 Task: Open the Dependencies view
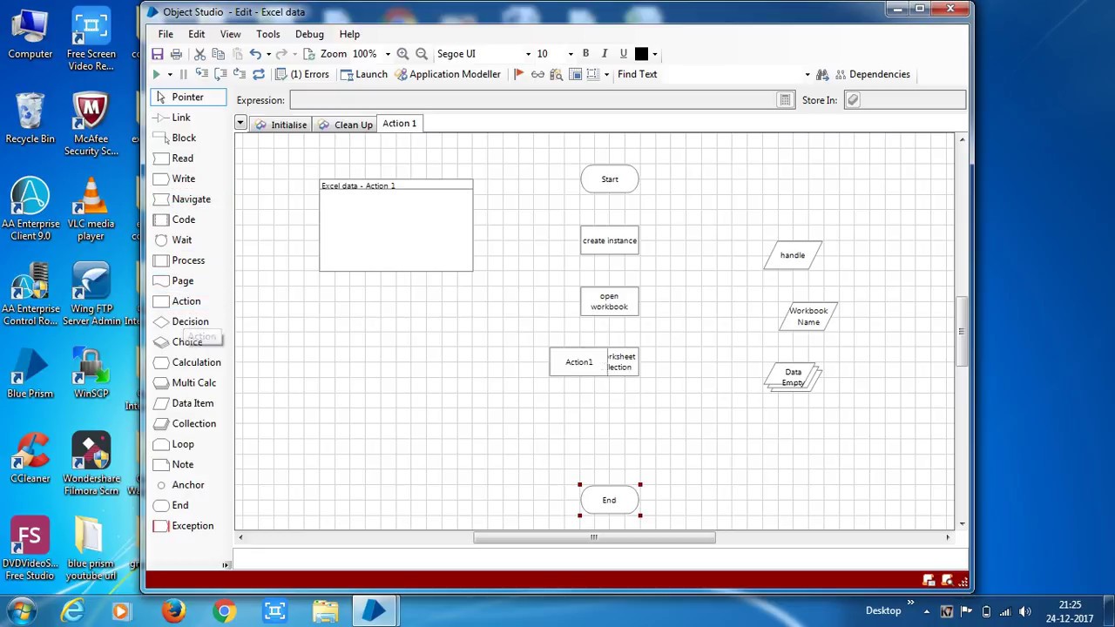[x=872, y=74]
